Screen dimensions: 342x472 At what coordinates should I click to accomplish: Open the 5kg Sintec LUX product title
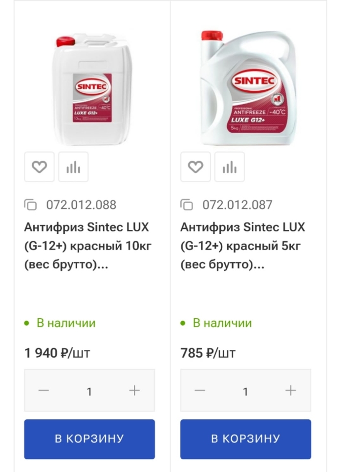(x=242, y=246)
